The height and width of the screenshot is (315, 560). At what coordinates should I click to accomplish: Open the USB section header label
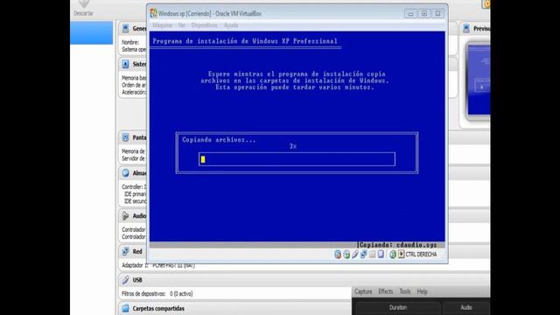137,280
